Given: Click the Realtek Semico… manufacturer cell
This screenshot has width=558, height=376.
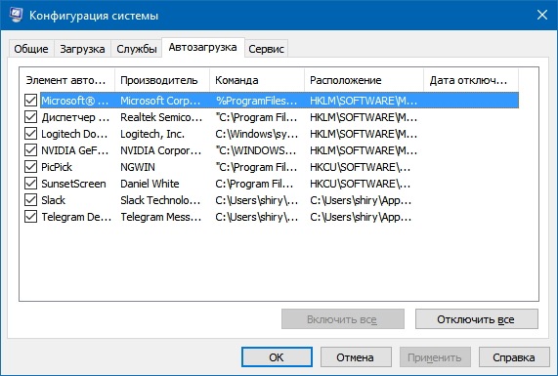Looking at the screenshot, I should click(x=161, y=117).
